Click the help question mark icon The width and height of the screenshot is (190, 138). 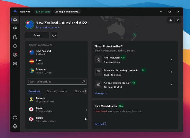15,117
